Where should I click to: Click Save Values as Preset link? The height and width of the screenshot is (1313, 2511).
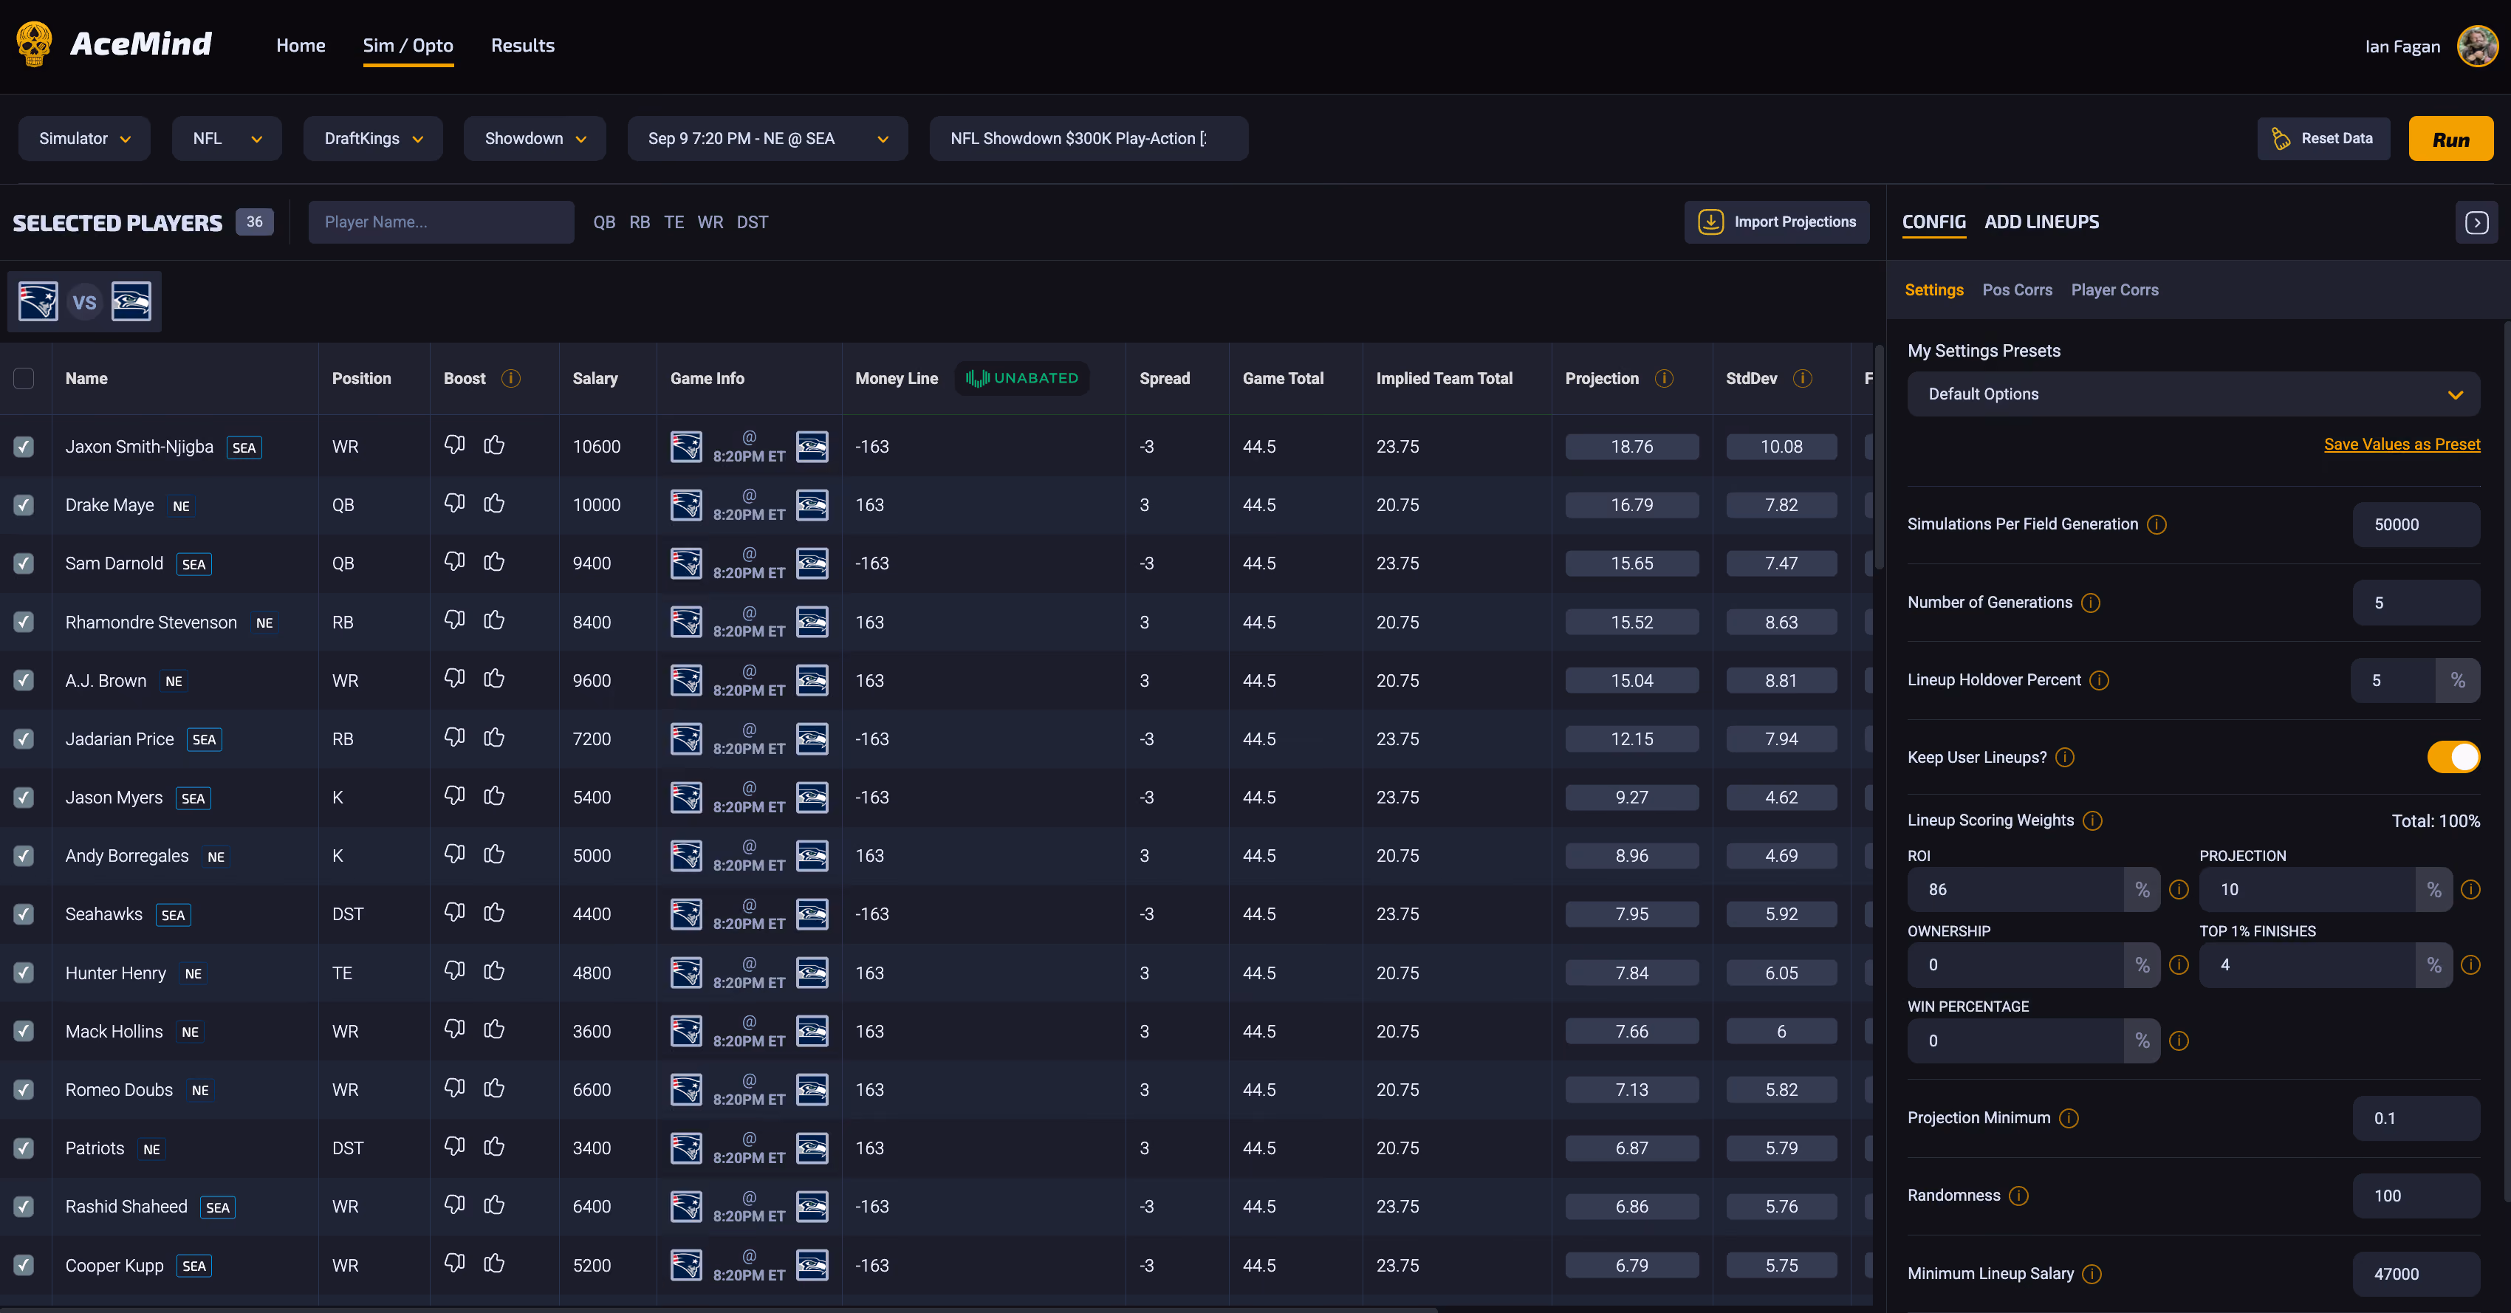coord(2402,445)
